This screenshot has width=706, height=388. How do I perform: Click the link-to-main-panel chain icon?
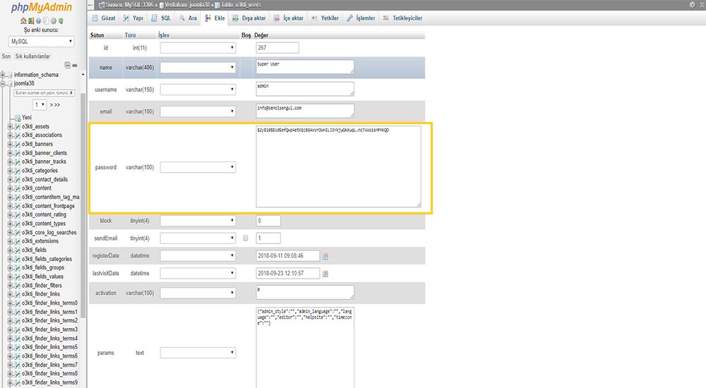76,65
